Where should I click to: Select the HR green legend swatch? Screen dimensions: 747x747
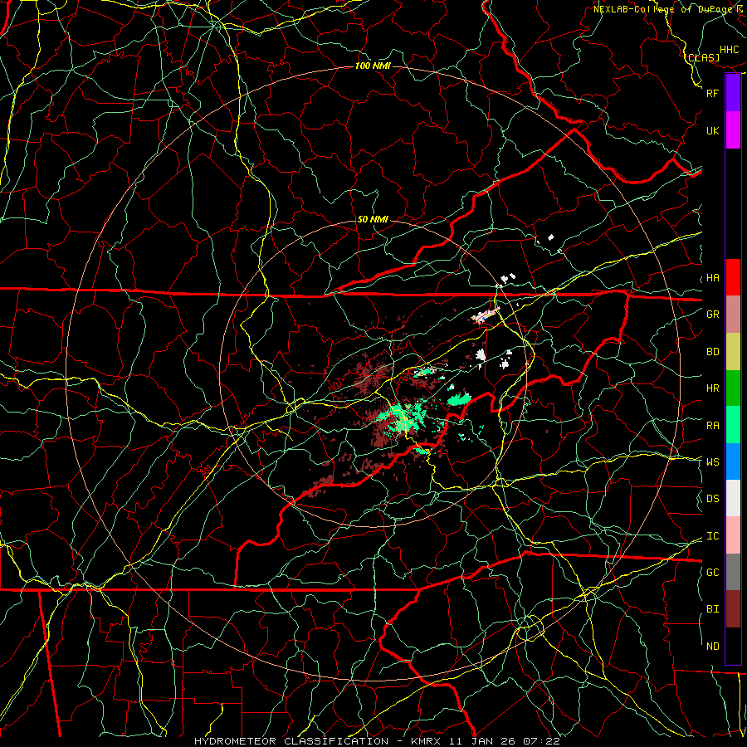pyautogui.click(x=733, y=388)
